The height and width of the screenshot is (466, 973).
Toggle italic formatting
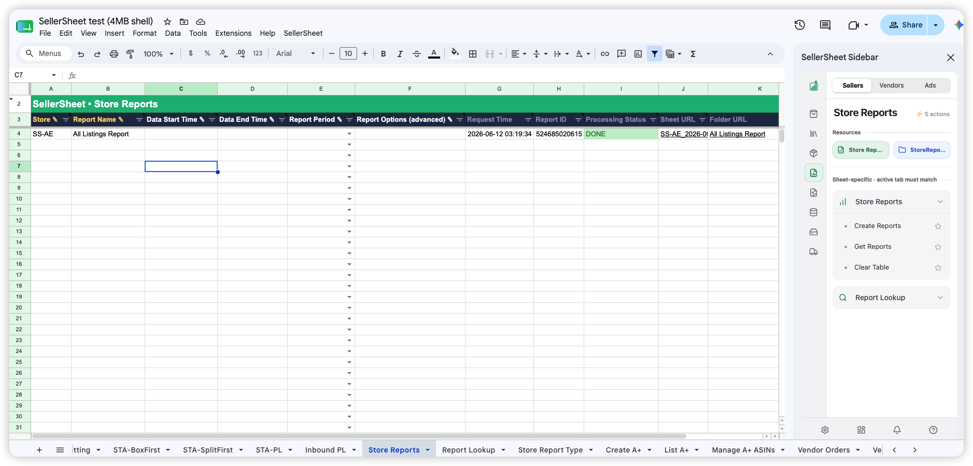tap(400, 54)
